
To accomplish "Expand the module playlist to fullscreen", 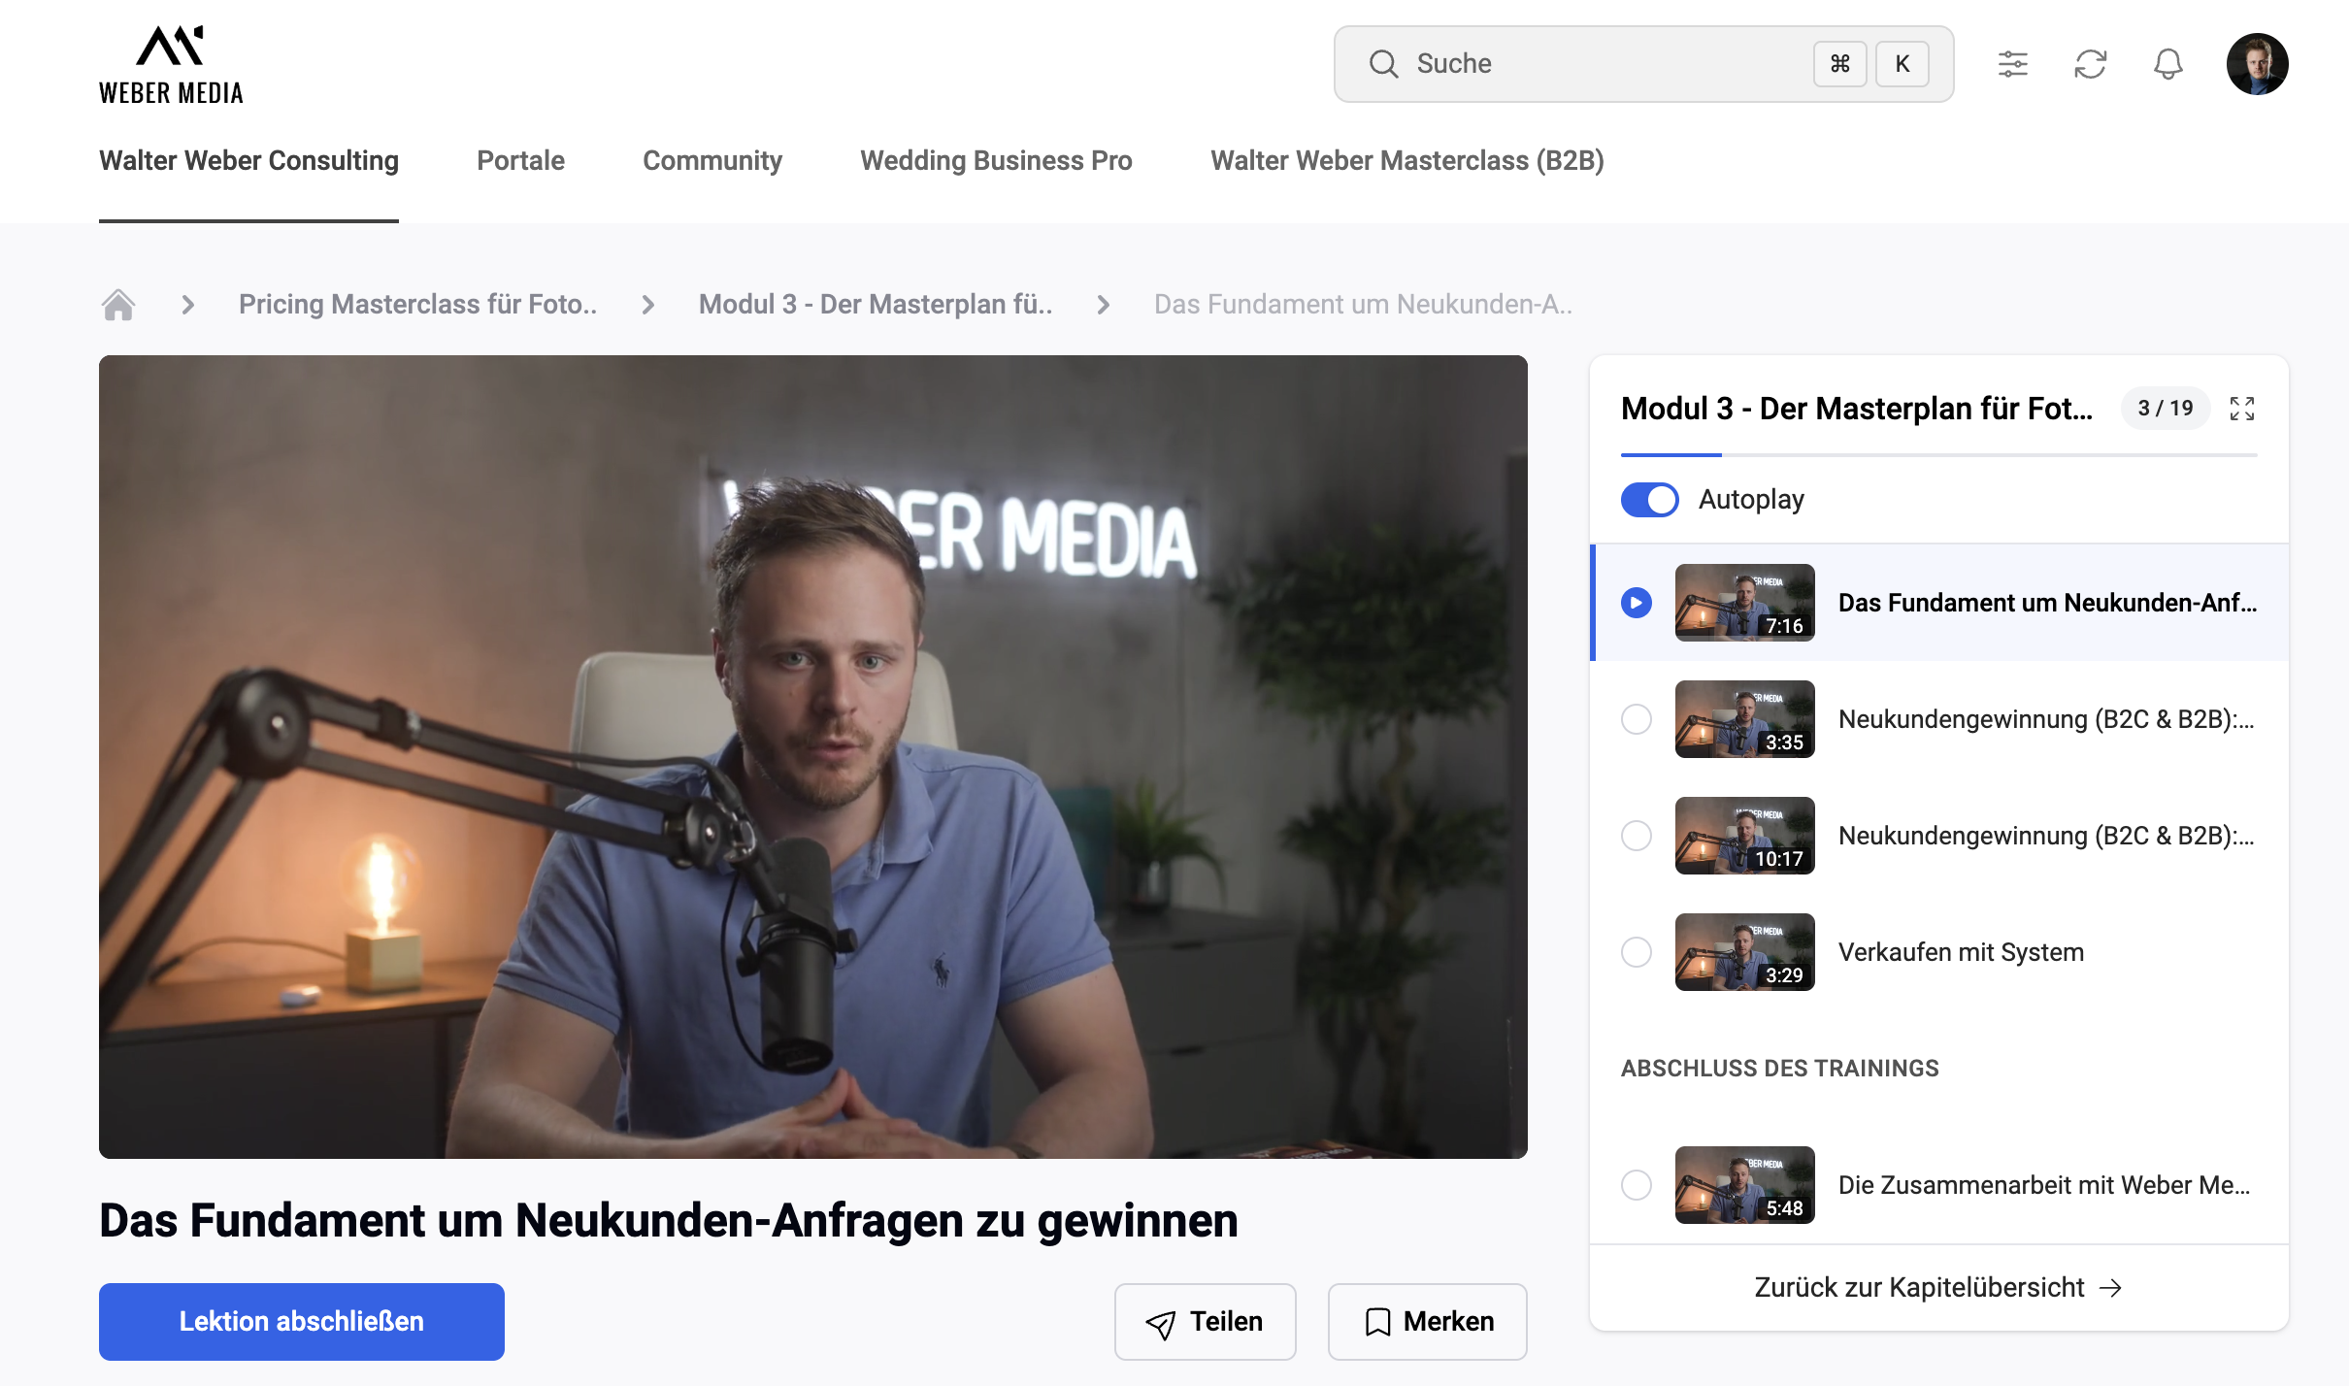I will tap(2242, 409).
